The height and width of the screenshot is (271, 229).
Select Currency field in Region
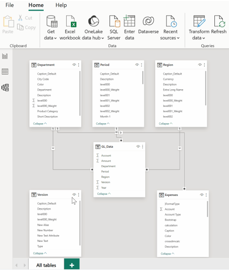(168, 79)
